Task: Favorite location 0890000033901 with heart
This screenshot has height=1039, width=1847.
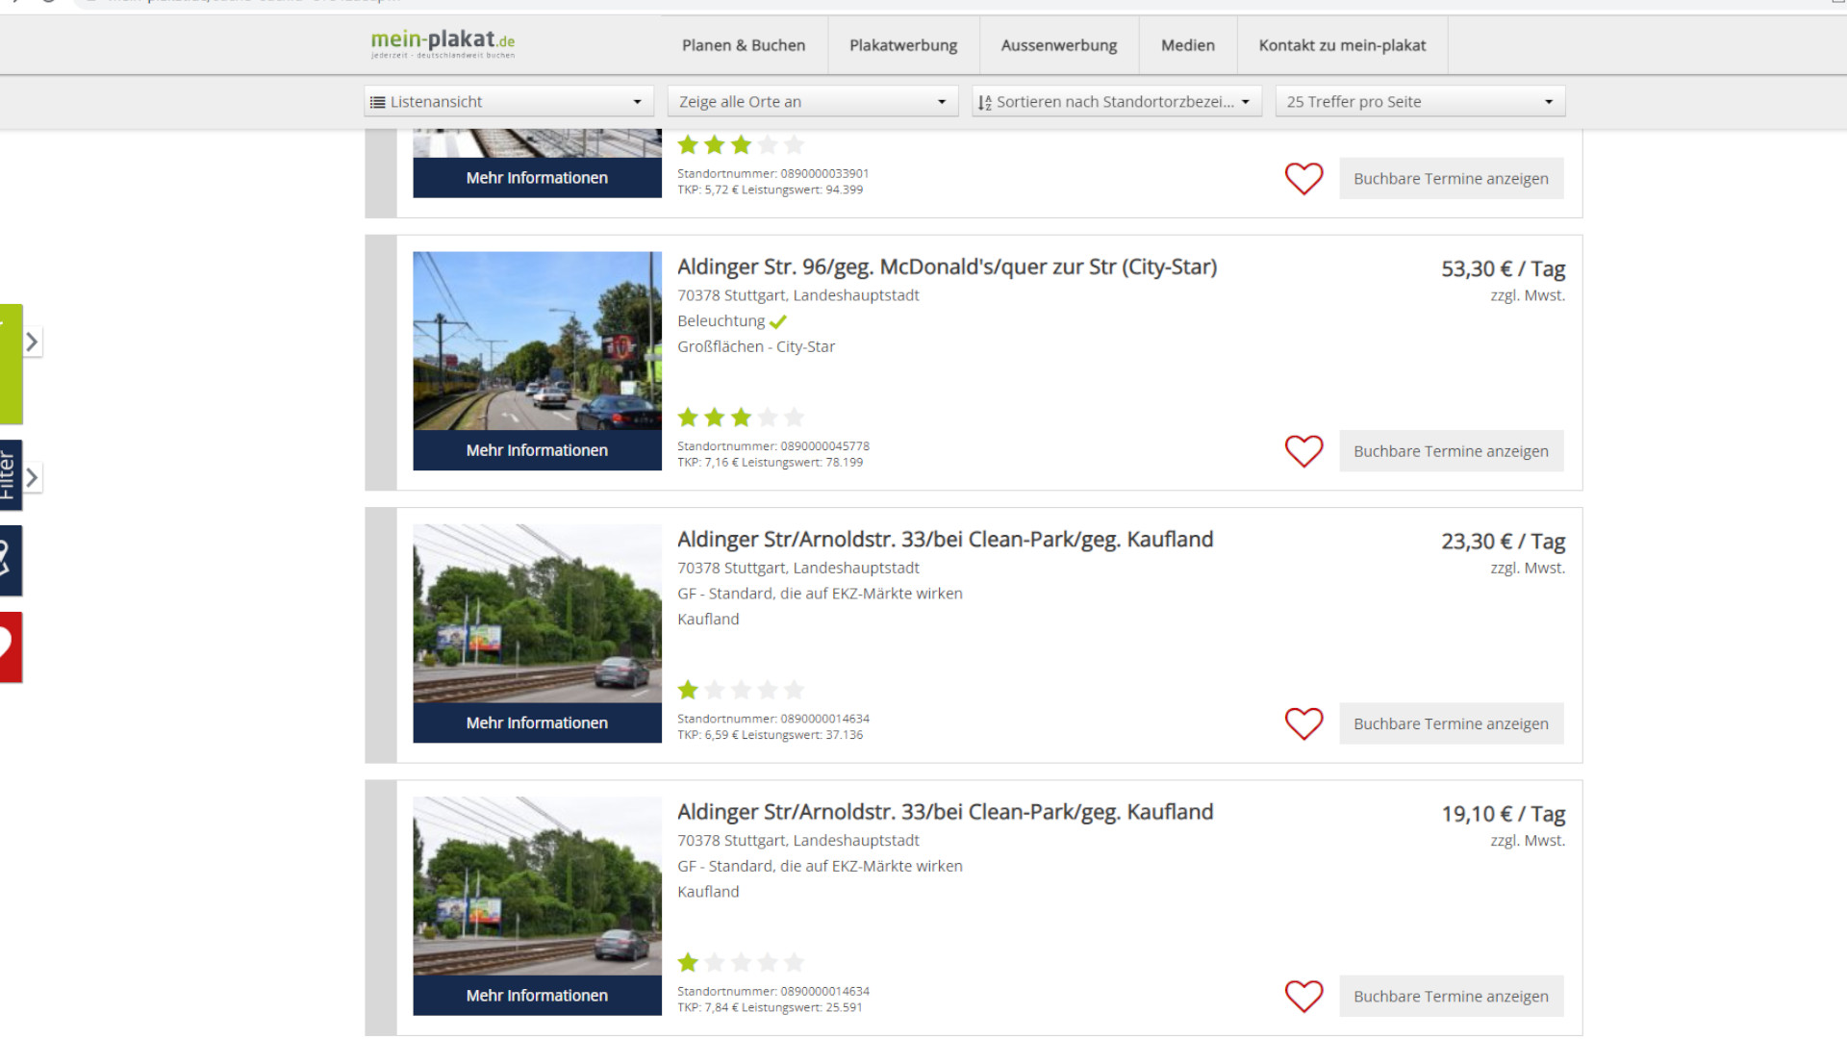Action: pos(1304,179)
